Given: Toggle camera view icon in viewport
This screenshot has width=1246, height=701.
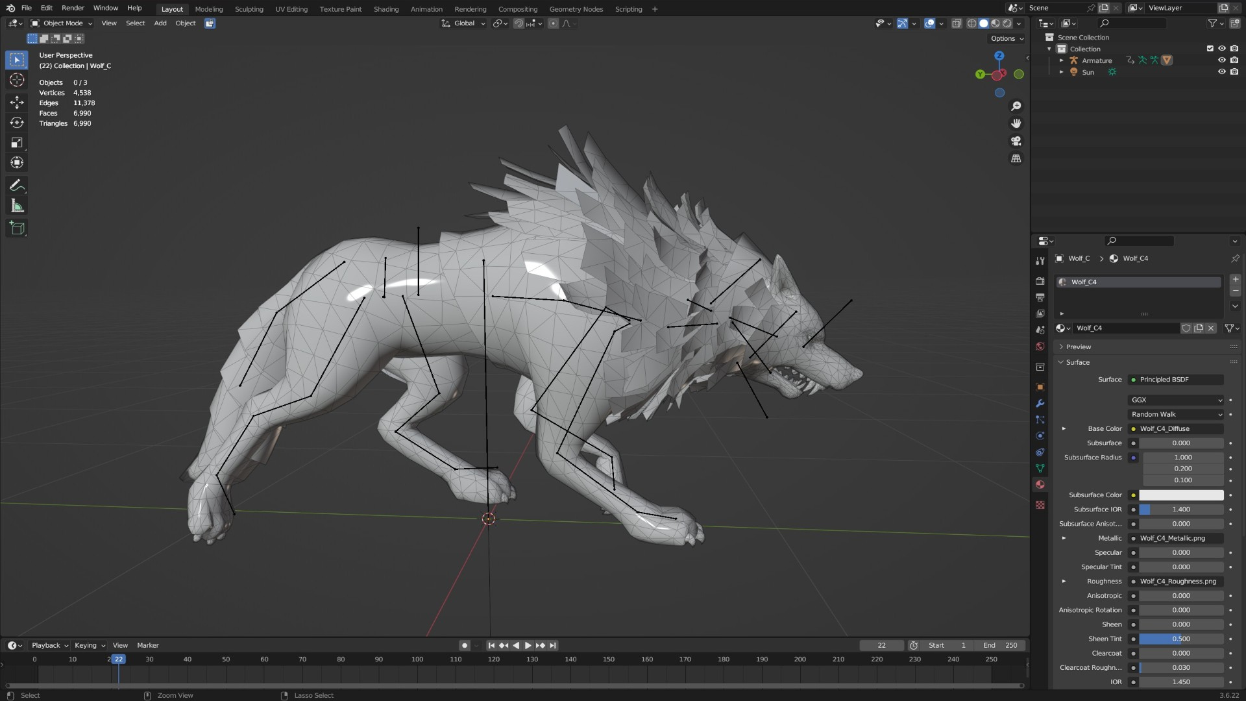Looking at the screenshot, I should click(1016, 141).
